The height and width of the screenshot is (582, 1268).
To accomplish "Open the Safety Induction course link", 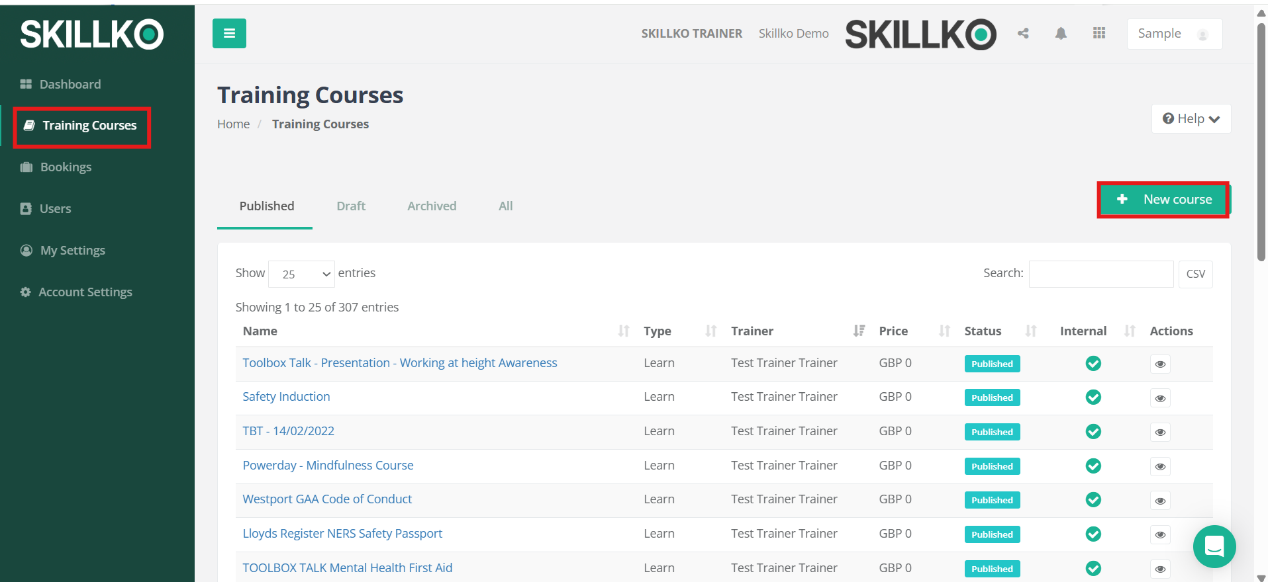I will point(286,397).
